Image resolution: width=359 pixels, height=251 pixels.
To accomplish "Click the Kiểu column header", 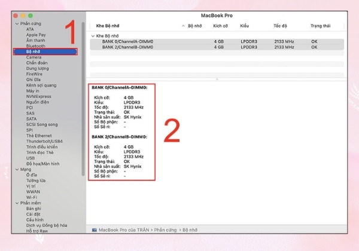I will 244,26.
